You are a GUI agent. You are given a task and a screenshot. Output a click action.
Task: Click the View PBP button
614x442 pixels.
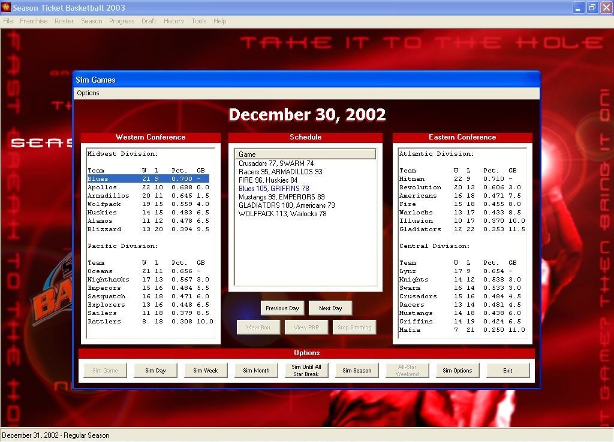[306, 328]
